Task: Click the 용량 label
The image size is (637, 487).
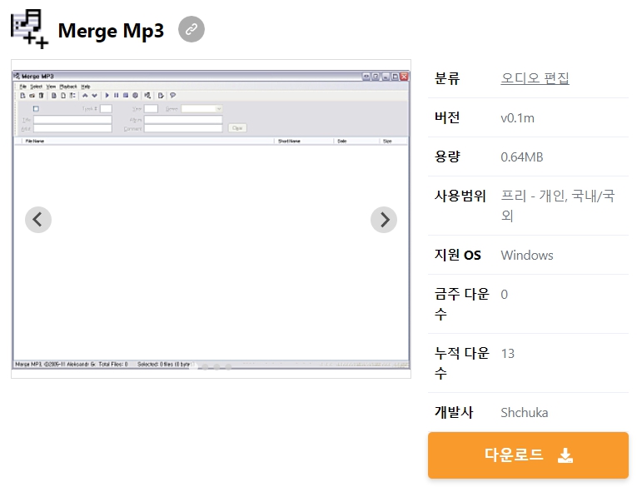Action: point(447,157)
